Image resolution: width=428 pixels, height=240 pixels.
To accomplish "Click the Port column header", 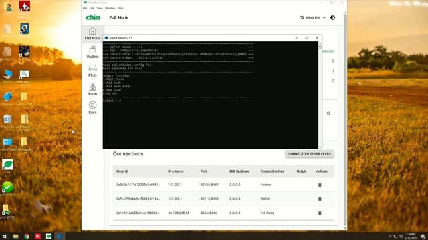I will [203, 171].
